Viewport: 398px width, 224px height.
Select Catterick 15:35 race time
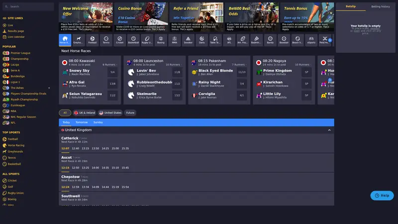pos(125,148)
